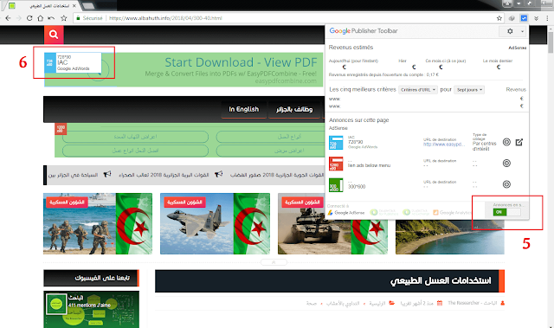Open the The Researcher - الباحث author link
The height and width of the screenshot is (328, 554).
pyautogui.click(x=473, y=303)
